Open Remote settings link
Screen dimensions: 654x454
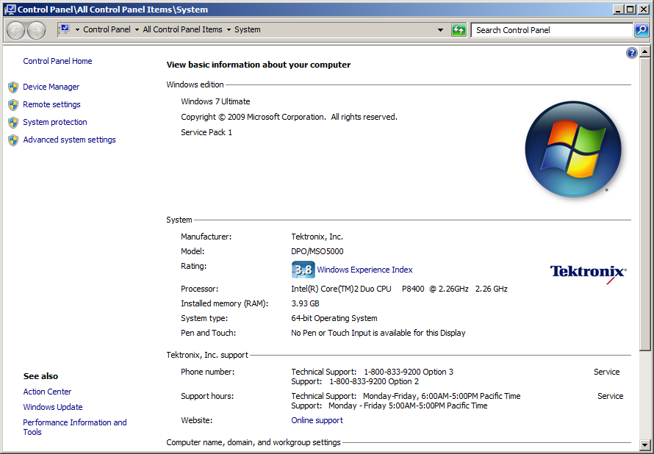pos(51,104)
